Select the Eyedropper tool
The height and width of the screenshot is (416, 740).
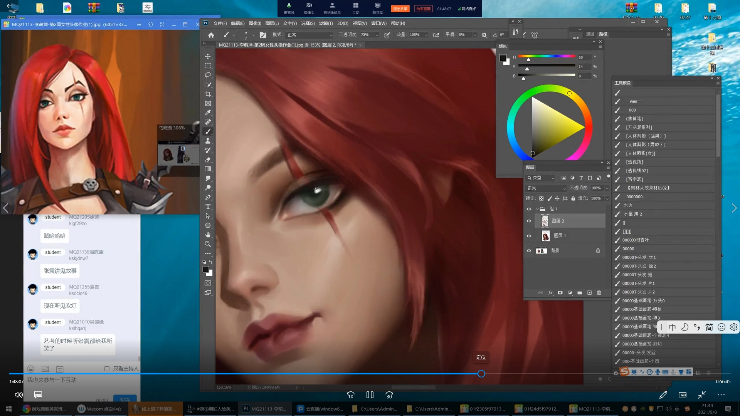coord(208,112)
